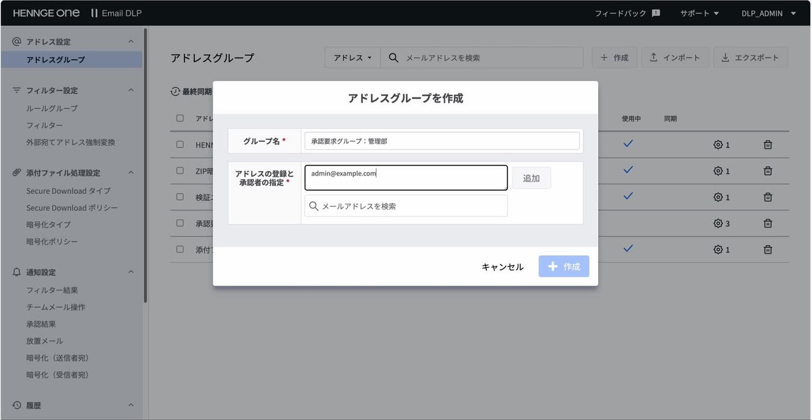This screenshot has height=420, width=812.
Task: Click the toolbar 作成 button with plus
Action: pos(614,58)
